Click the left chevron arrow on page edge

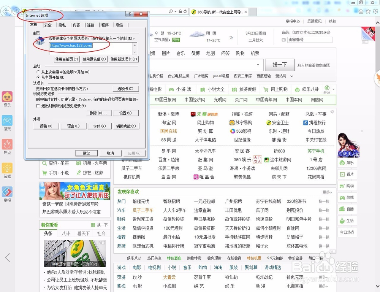[x=8, y=257]
